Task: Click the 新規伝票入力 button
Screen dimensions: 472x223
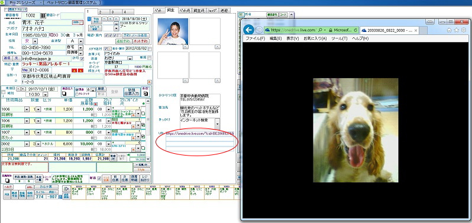Action: (131, 92)
